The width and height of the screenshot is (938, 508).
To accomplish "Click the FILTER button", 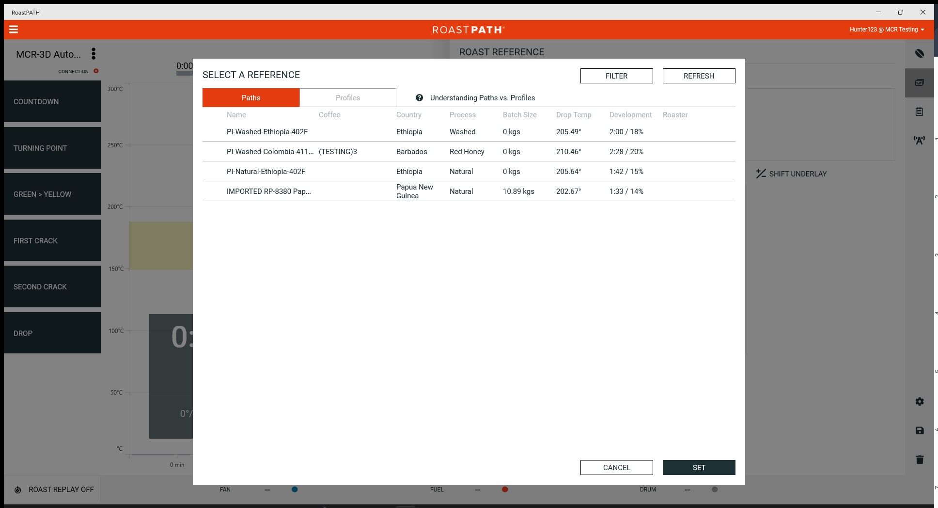I will click(617, 76).
